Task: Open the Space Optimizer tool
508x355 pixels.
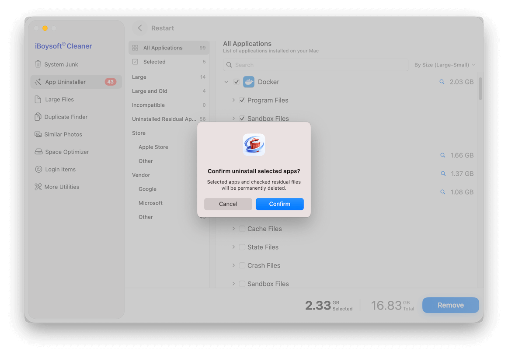Action: (65, 152)
